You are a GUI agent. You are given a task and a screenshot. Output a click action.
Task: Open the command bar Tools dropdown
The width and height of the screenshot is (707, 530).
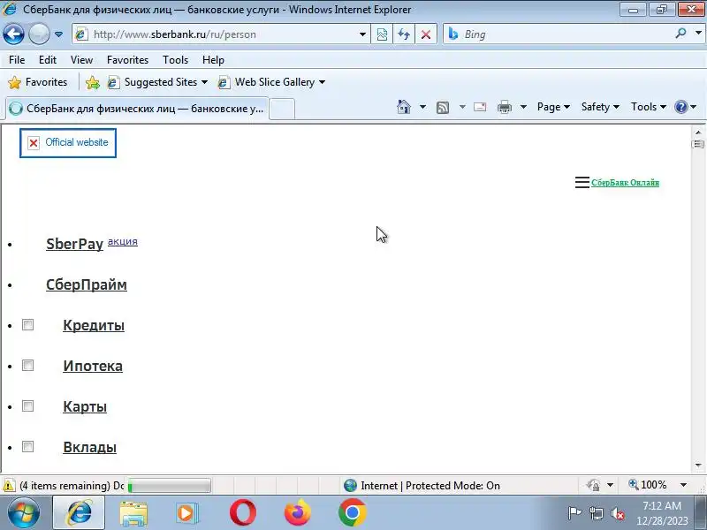pos(649,107)
